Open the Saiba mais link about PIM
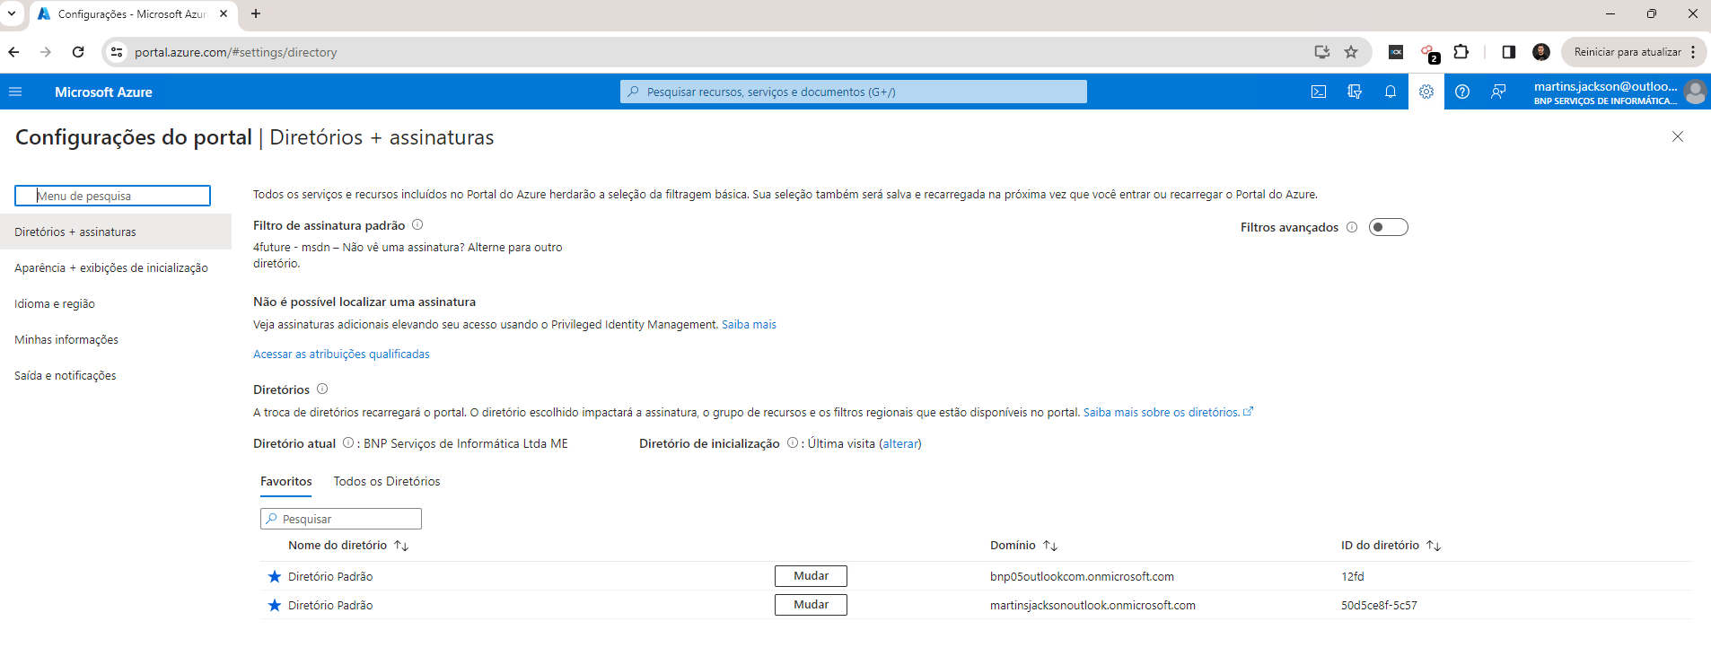The height and width of the screenshot is (665, 1711). pyautogui.click(x=749, y=325)
